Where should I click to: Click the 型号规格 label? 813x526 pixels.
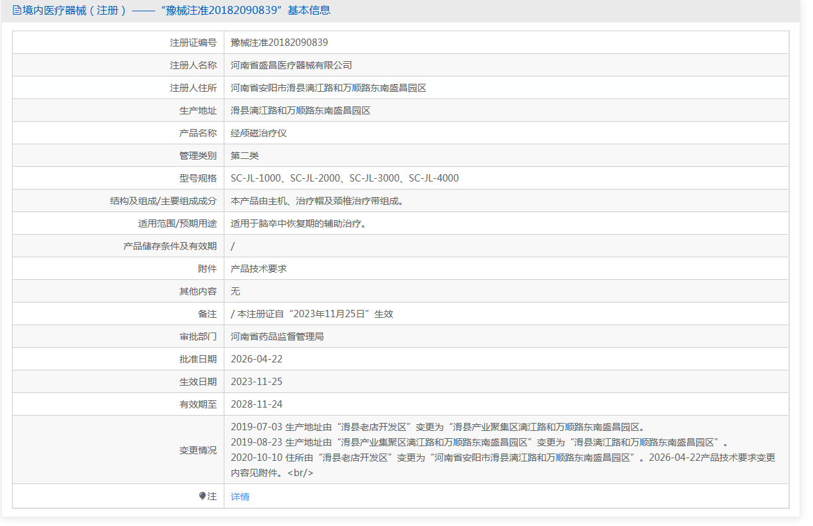198,178
